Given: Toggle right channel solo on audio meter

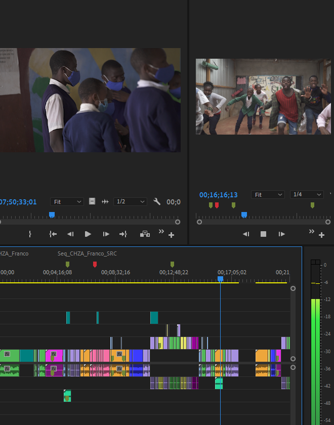Looking at the screenshot, I should pos(318,262).
